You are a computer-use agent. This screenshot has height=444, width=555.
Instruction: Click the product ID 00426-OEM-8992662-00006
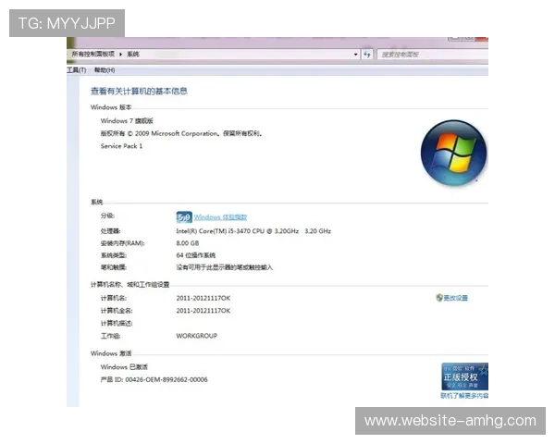(166, 380)
